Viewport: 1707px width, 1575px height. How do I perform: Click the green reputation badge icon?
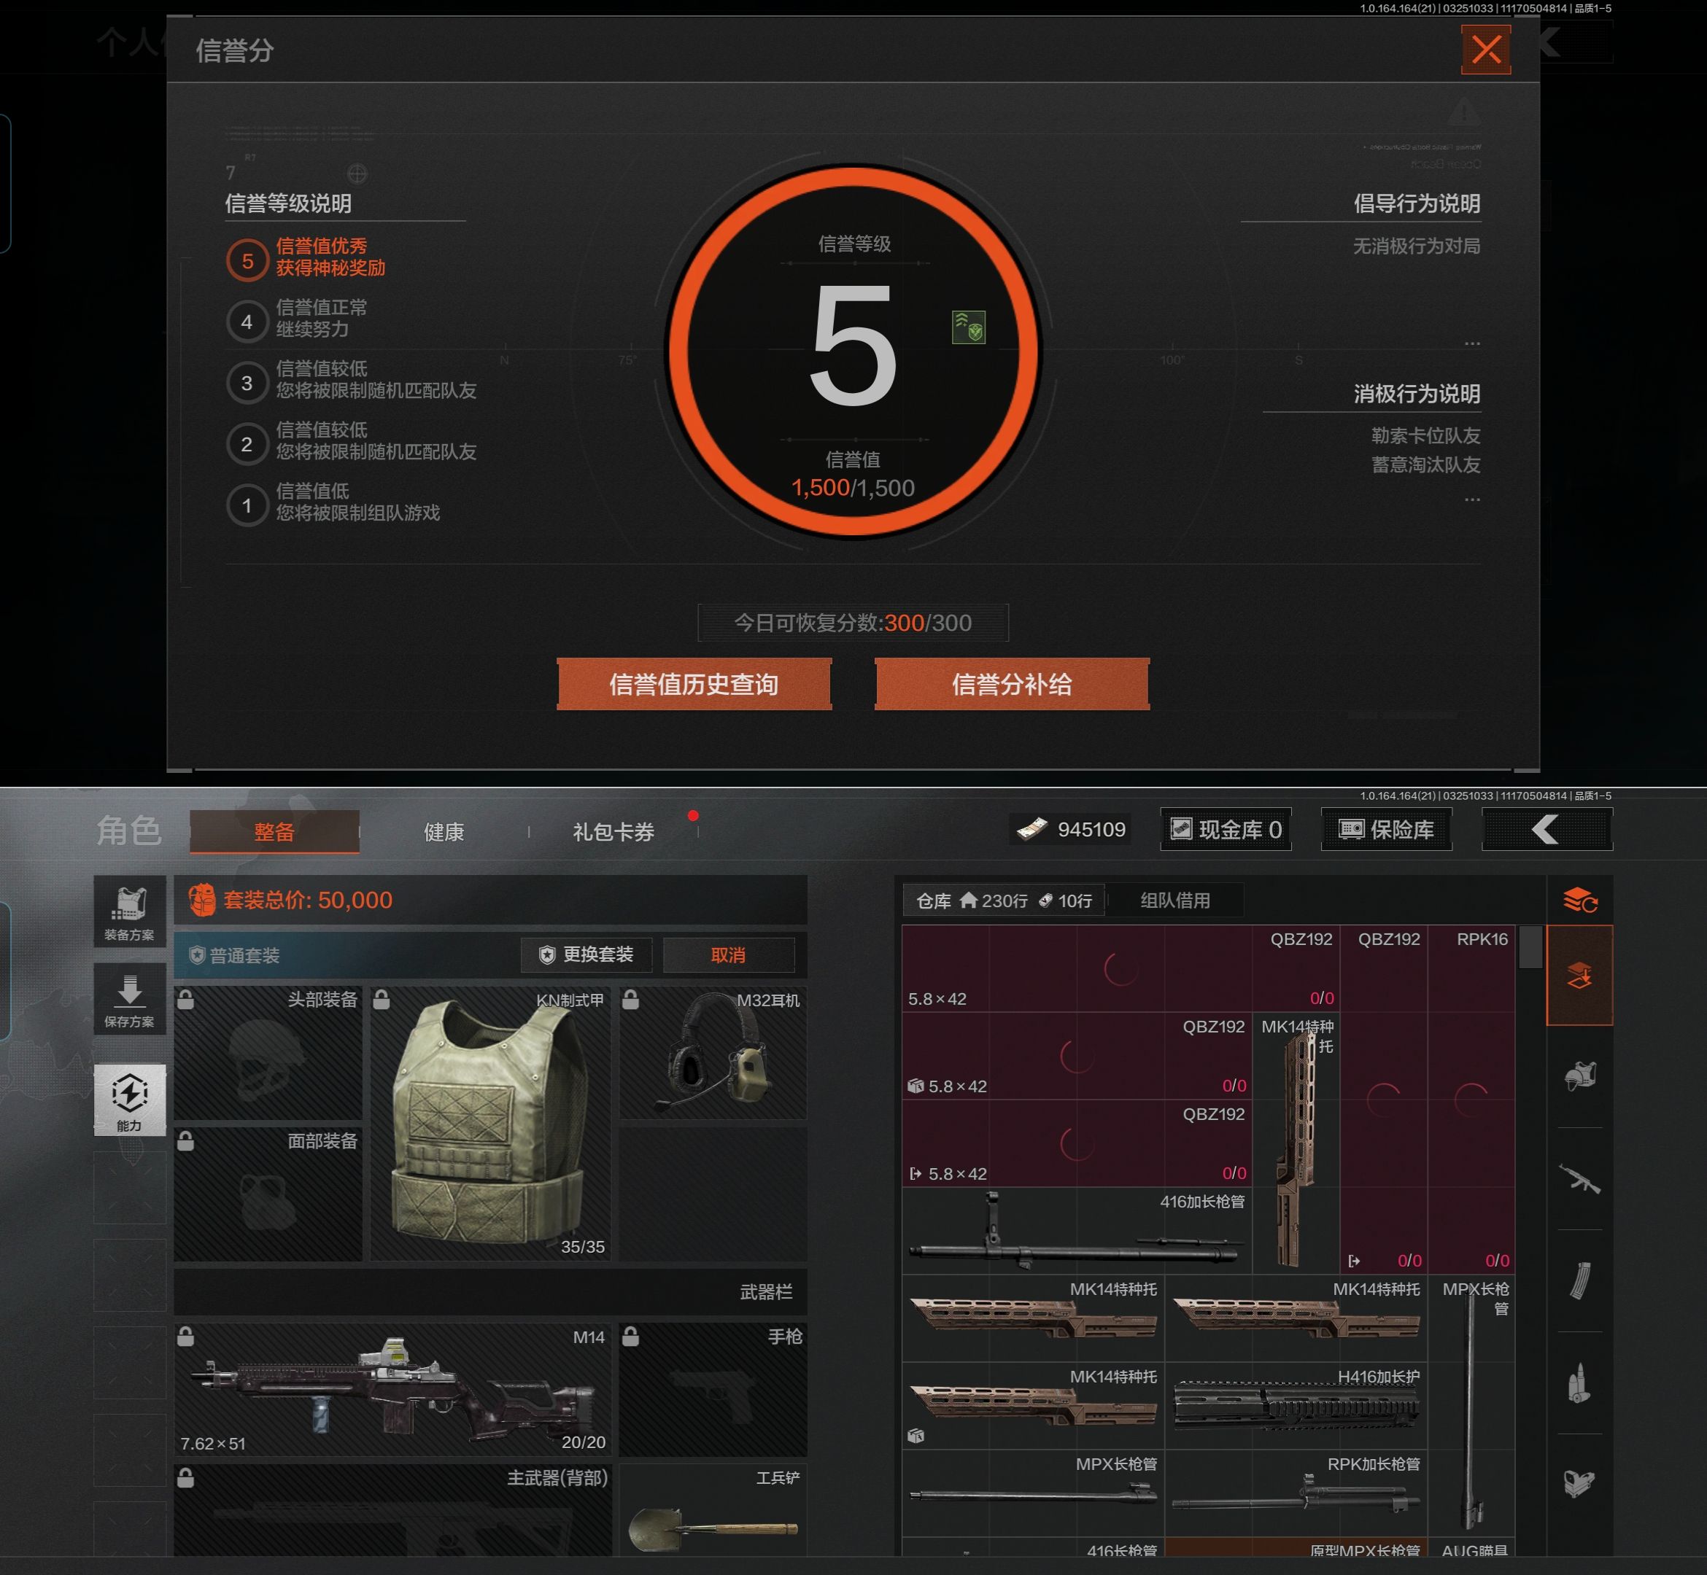(968, 327)
